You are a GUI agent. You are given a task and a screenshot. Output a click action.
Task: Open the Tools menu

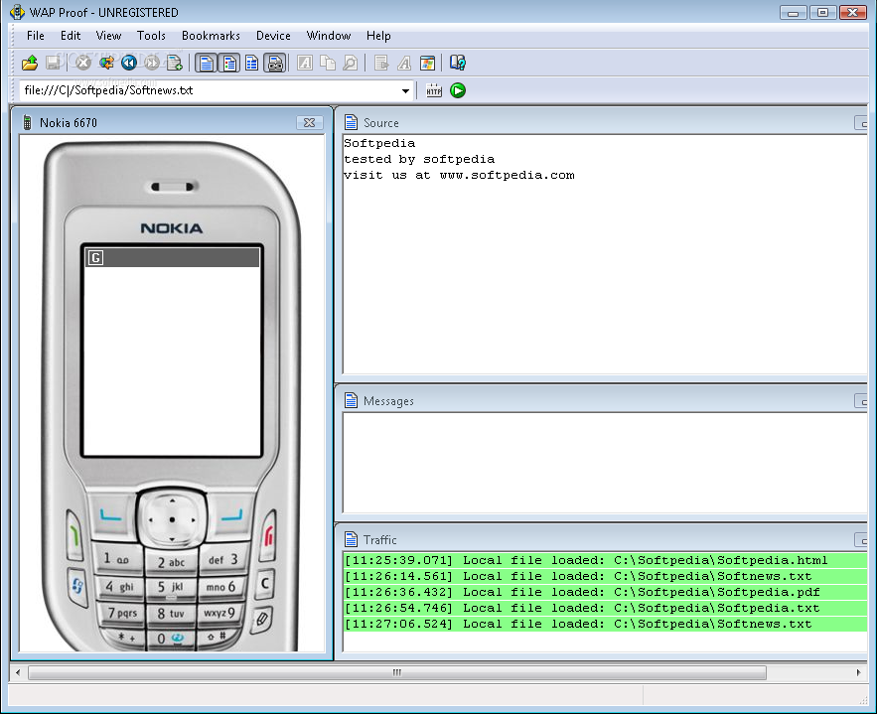click(x=151, y=36)
